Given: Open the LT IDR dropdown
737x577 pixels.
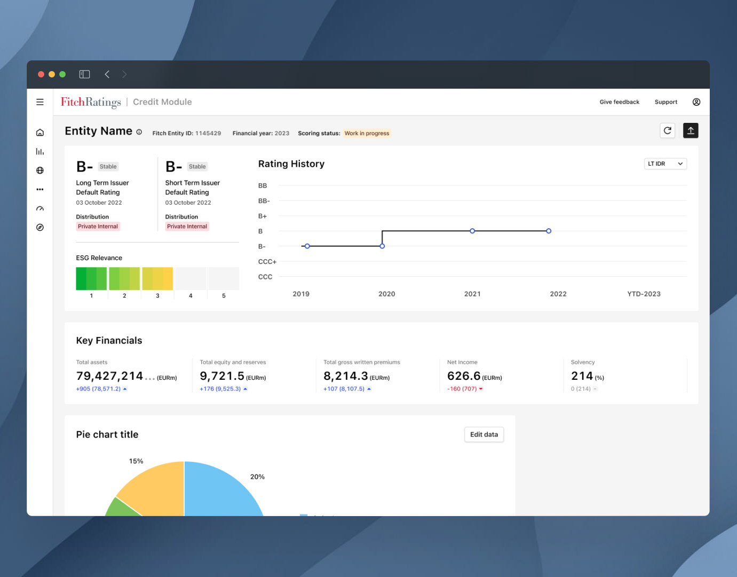Looking at the screenshot, I should point(665,163).
